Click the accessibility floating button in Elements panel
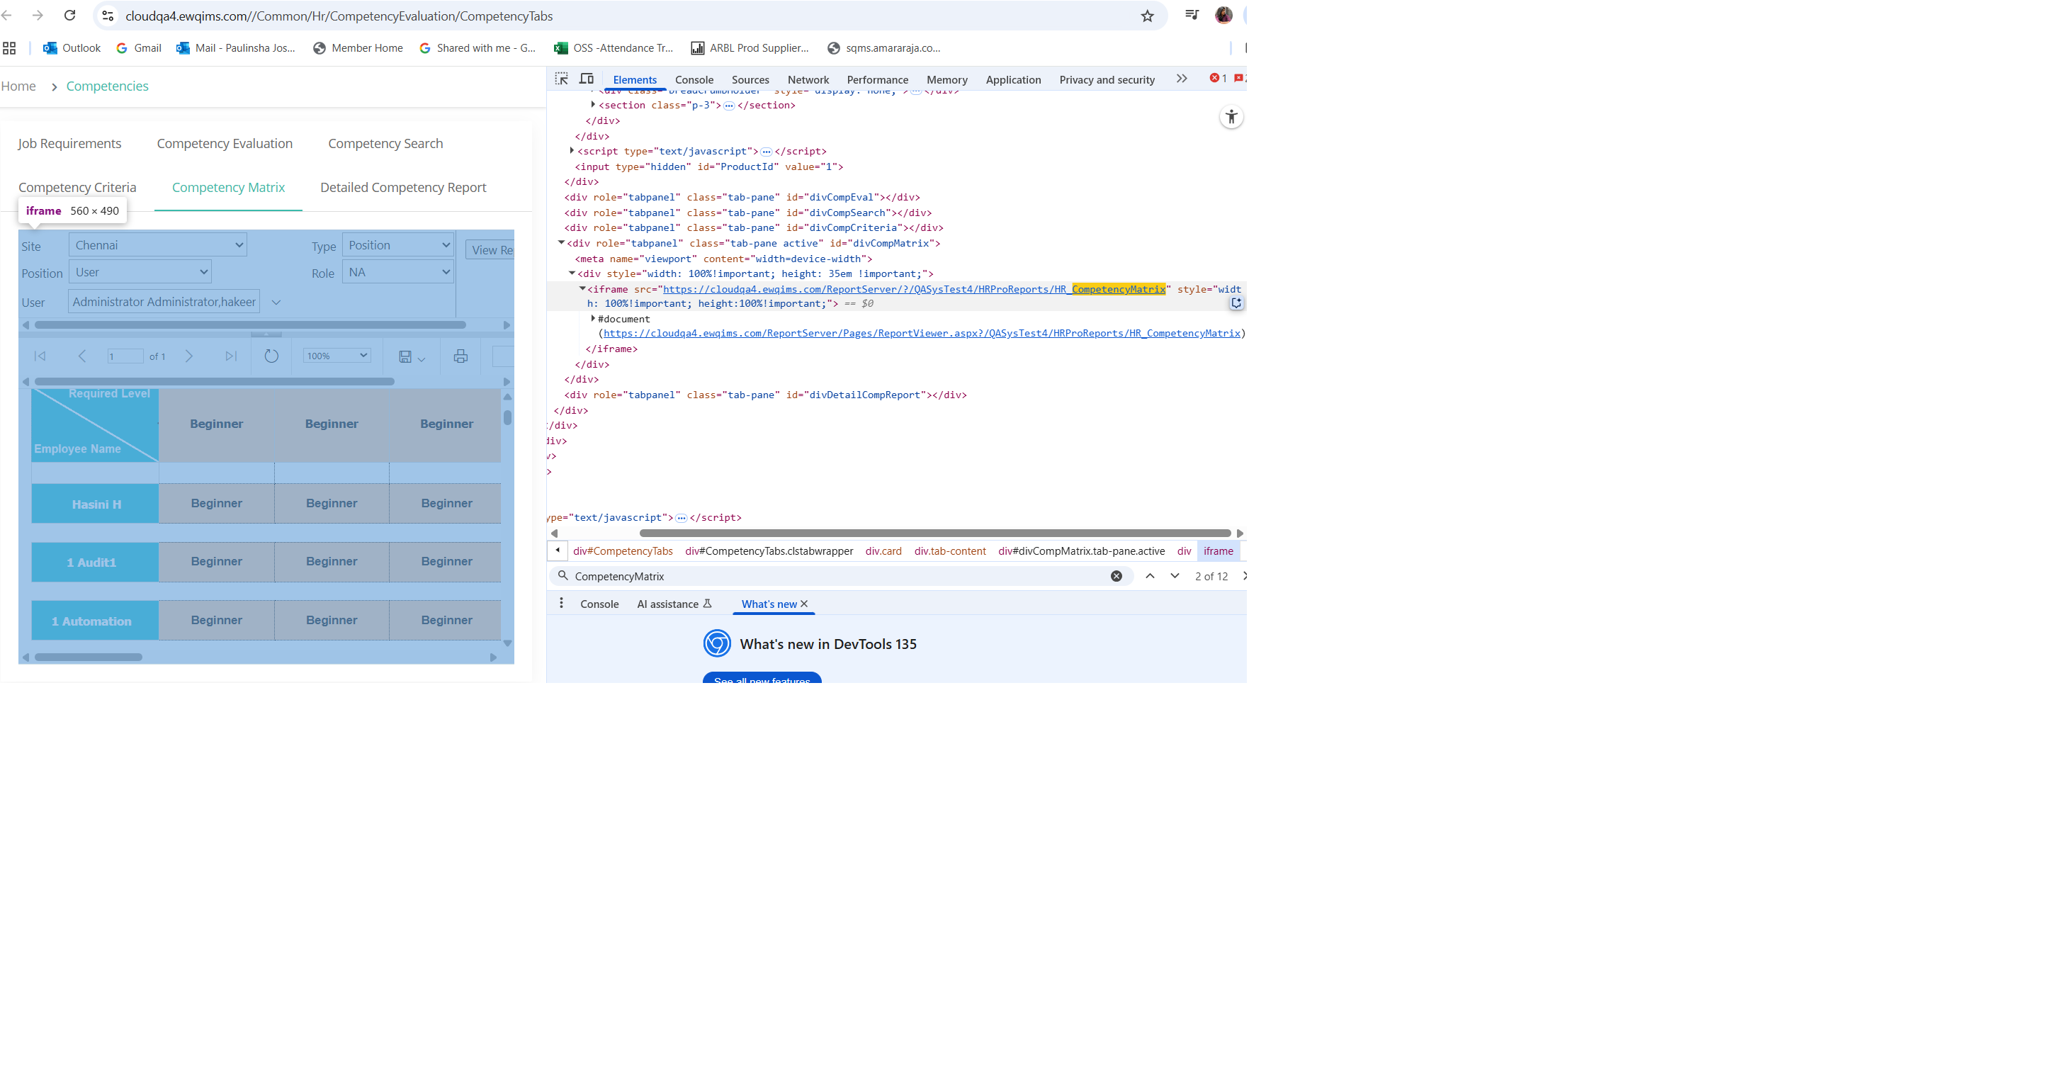The height and width of the screenshot is (1067, 2063). pos(1231,117)
